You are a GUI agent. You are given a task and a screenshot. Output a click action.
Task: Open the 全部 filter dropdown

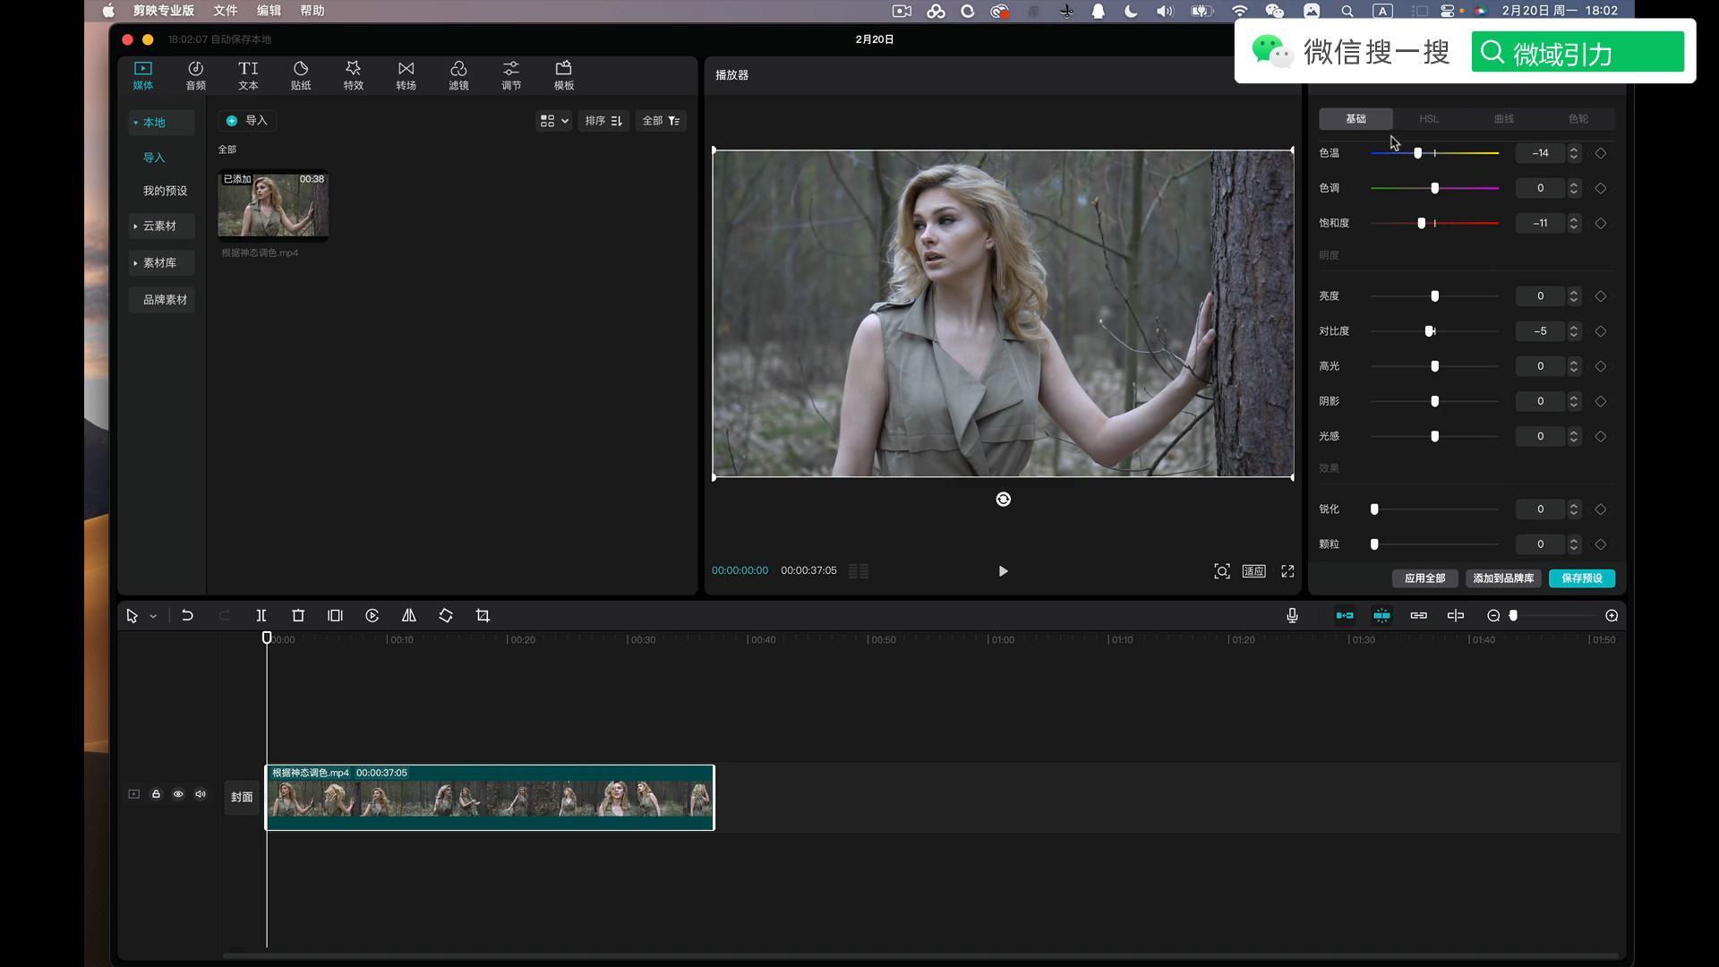(662, 121)
